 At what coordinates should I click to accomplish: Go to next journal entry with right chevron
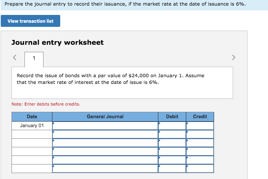tap(234, 57)
